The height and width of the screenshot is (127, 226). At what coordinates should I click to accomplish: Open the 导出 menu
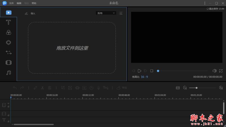click(x=26, y=3)
